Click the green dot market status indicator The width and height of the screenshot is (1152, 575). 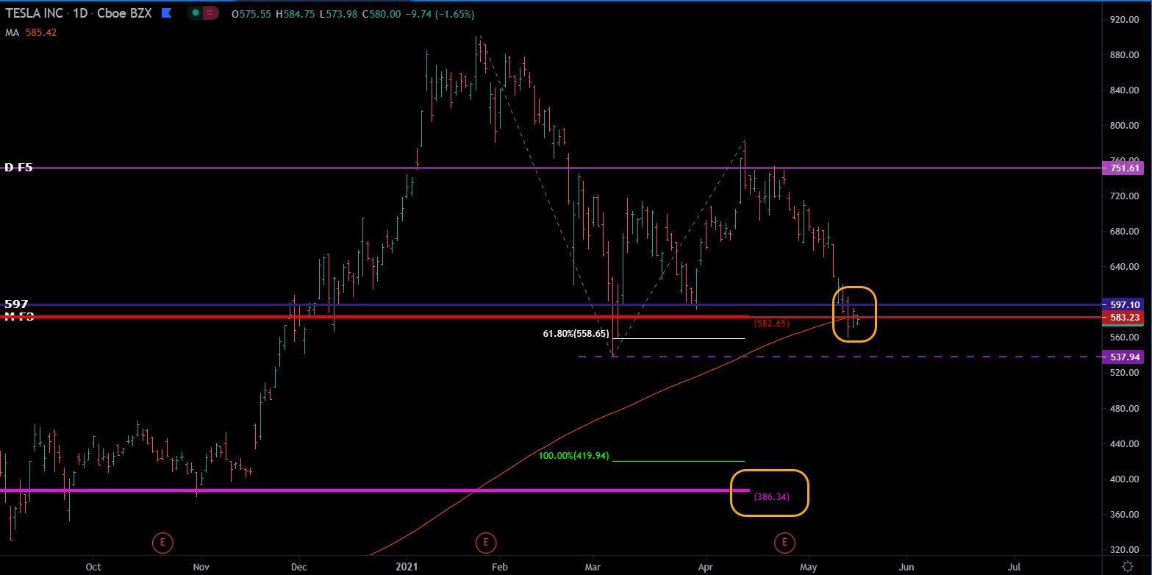(x=195, y=13)
